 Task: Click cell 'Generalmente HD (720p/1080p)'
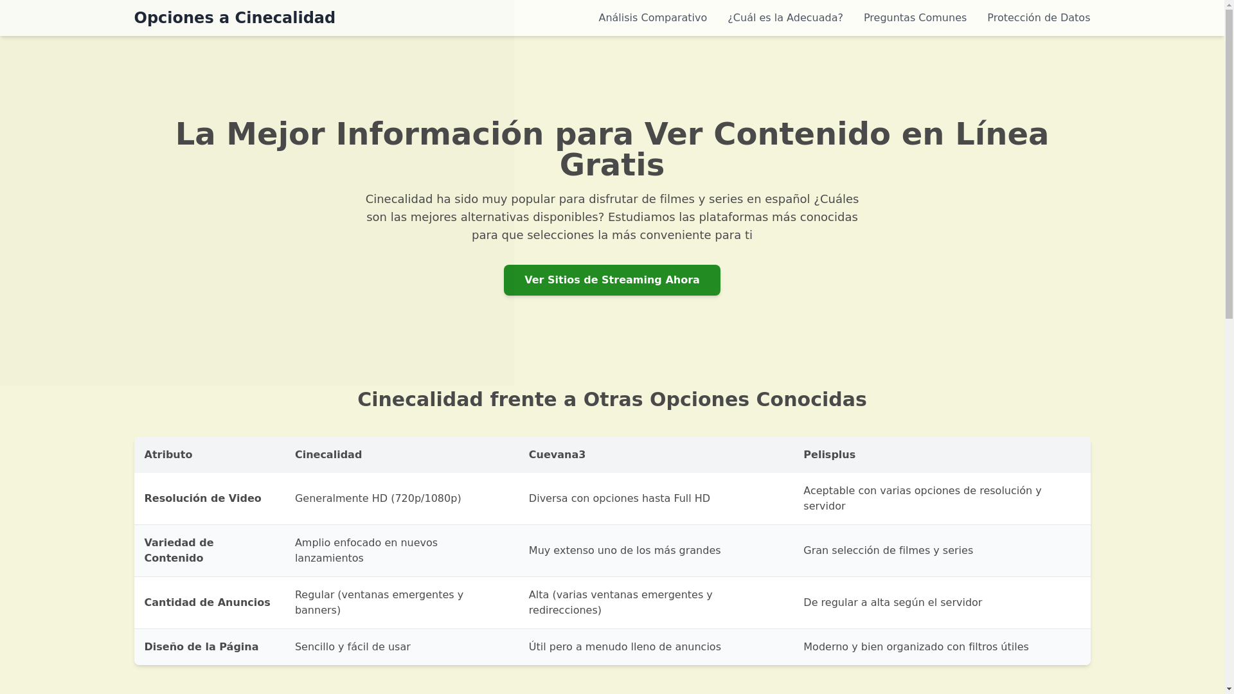[402, 499]
